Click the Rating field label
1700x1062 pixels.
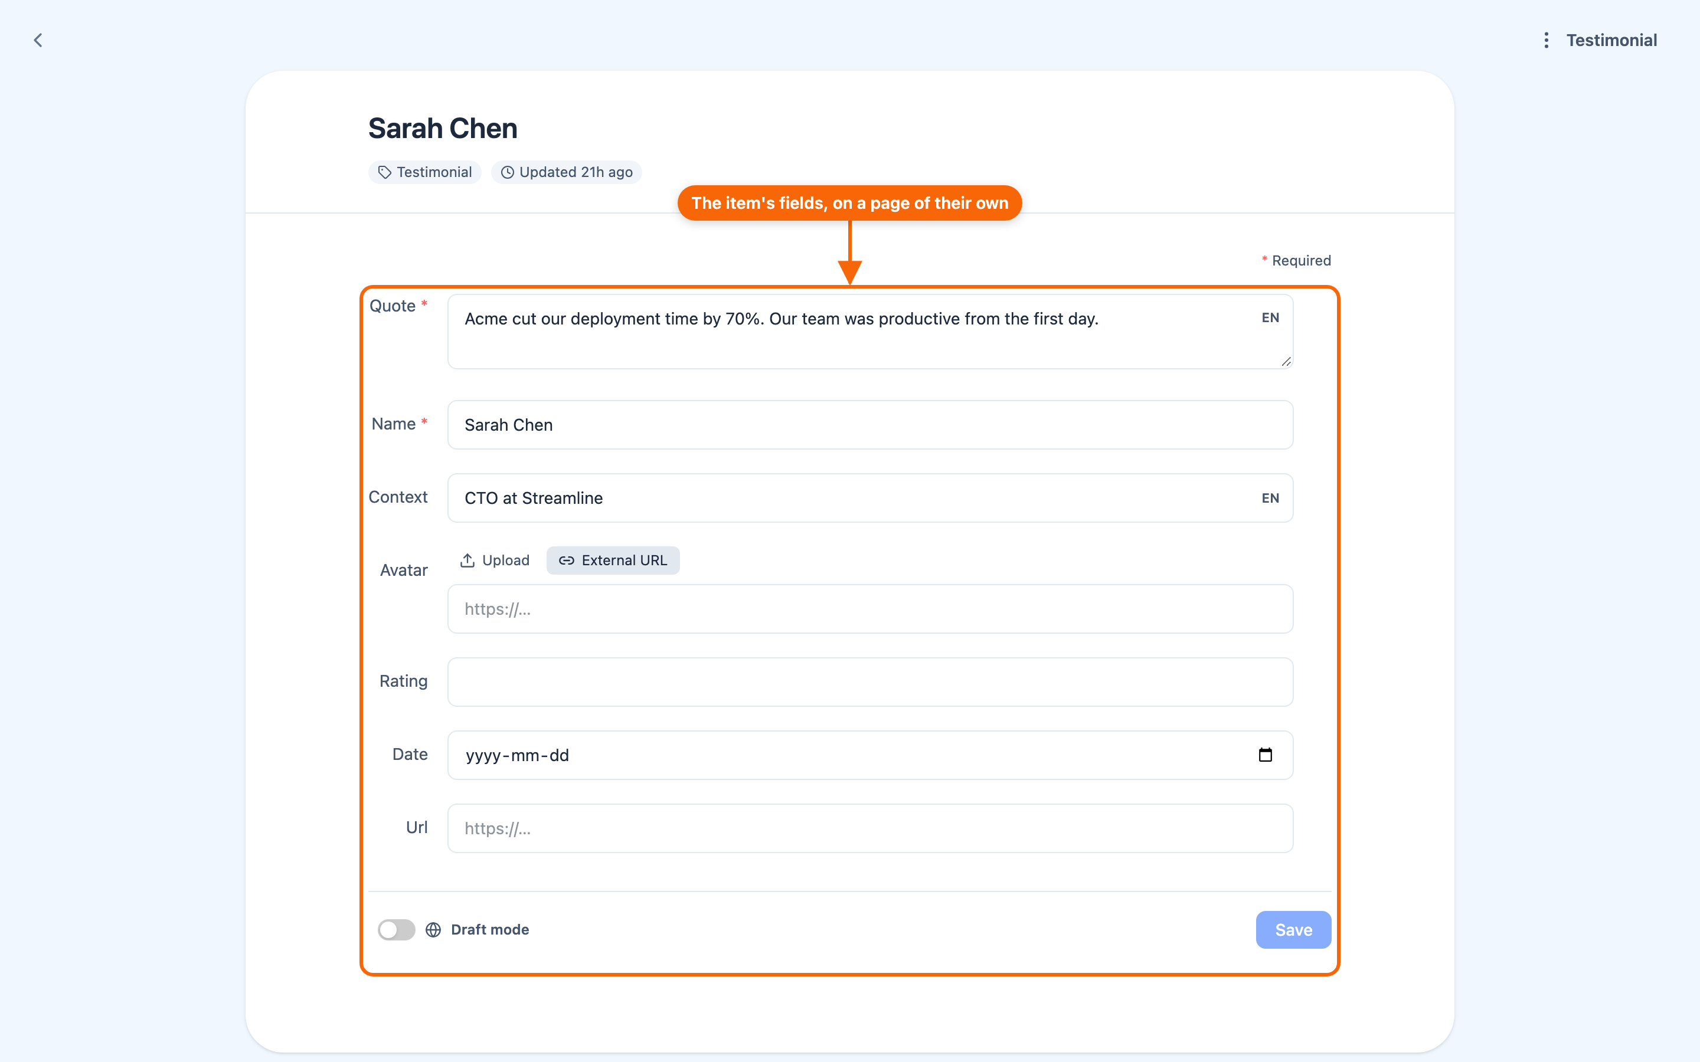[x=403, y=681]
